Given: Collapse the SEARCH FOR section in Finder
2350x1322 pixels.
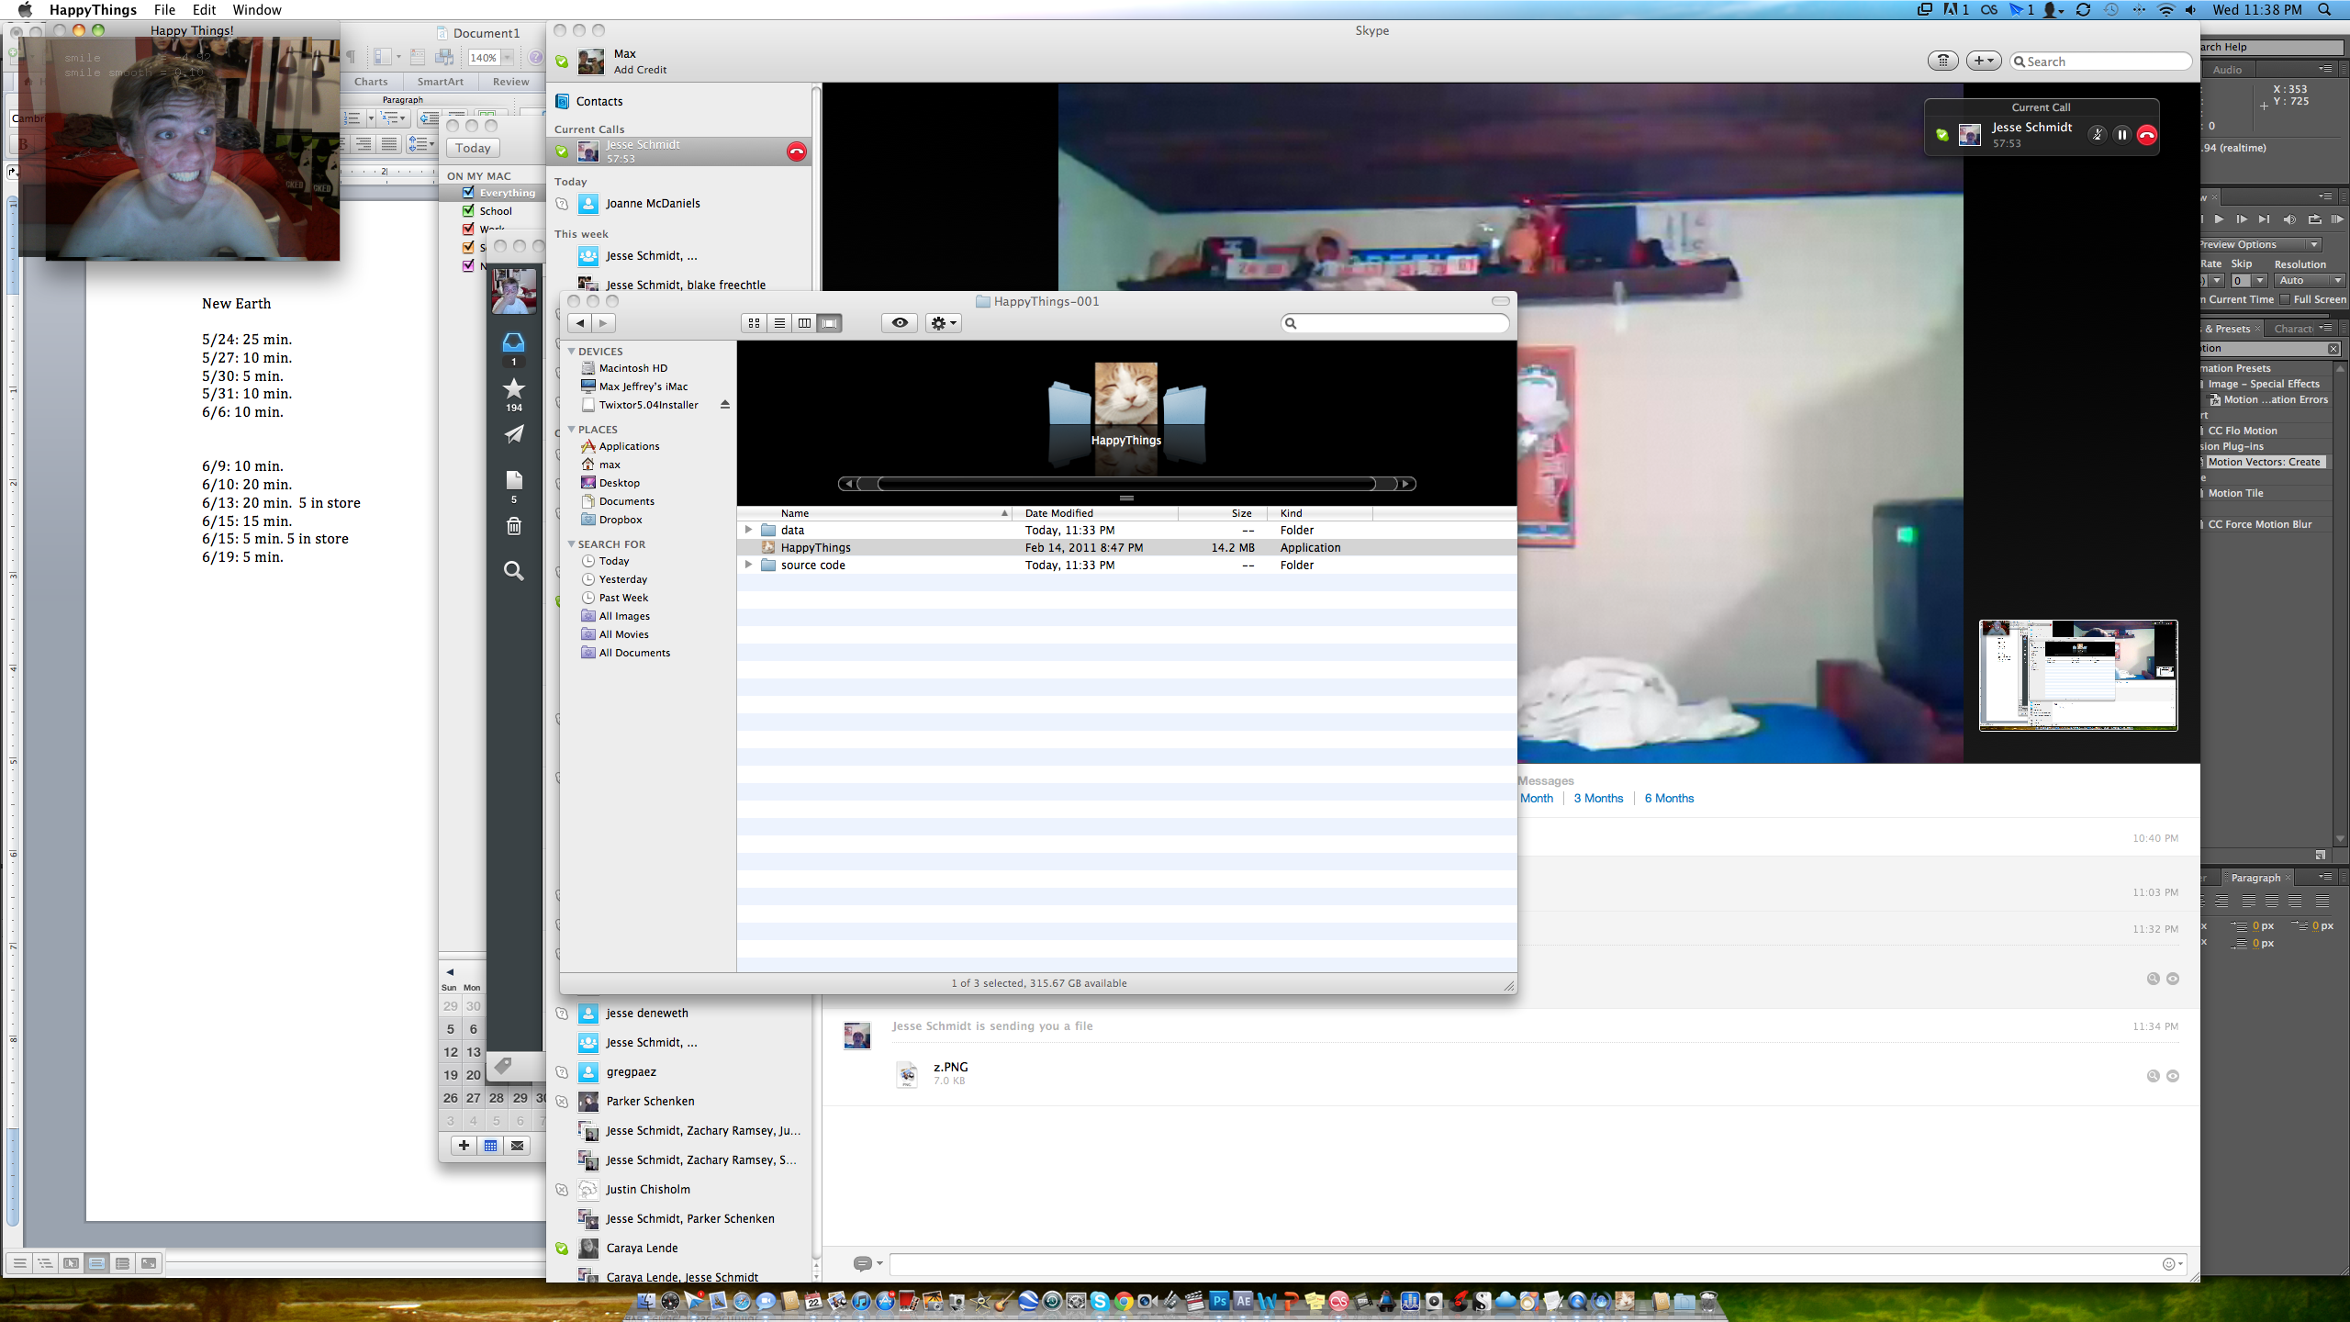Looking at the screenshot, I should (571, 544).
